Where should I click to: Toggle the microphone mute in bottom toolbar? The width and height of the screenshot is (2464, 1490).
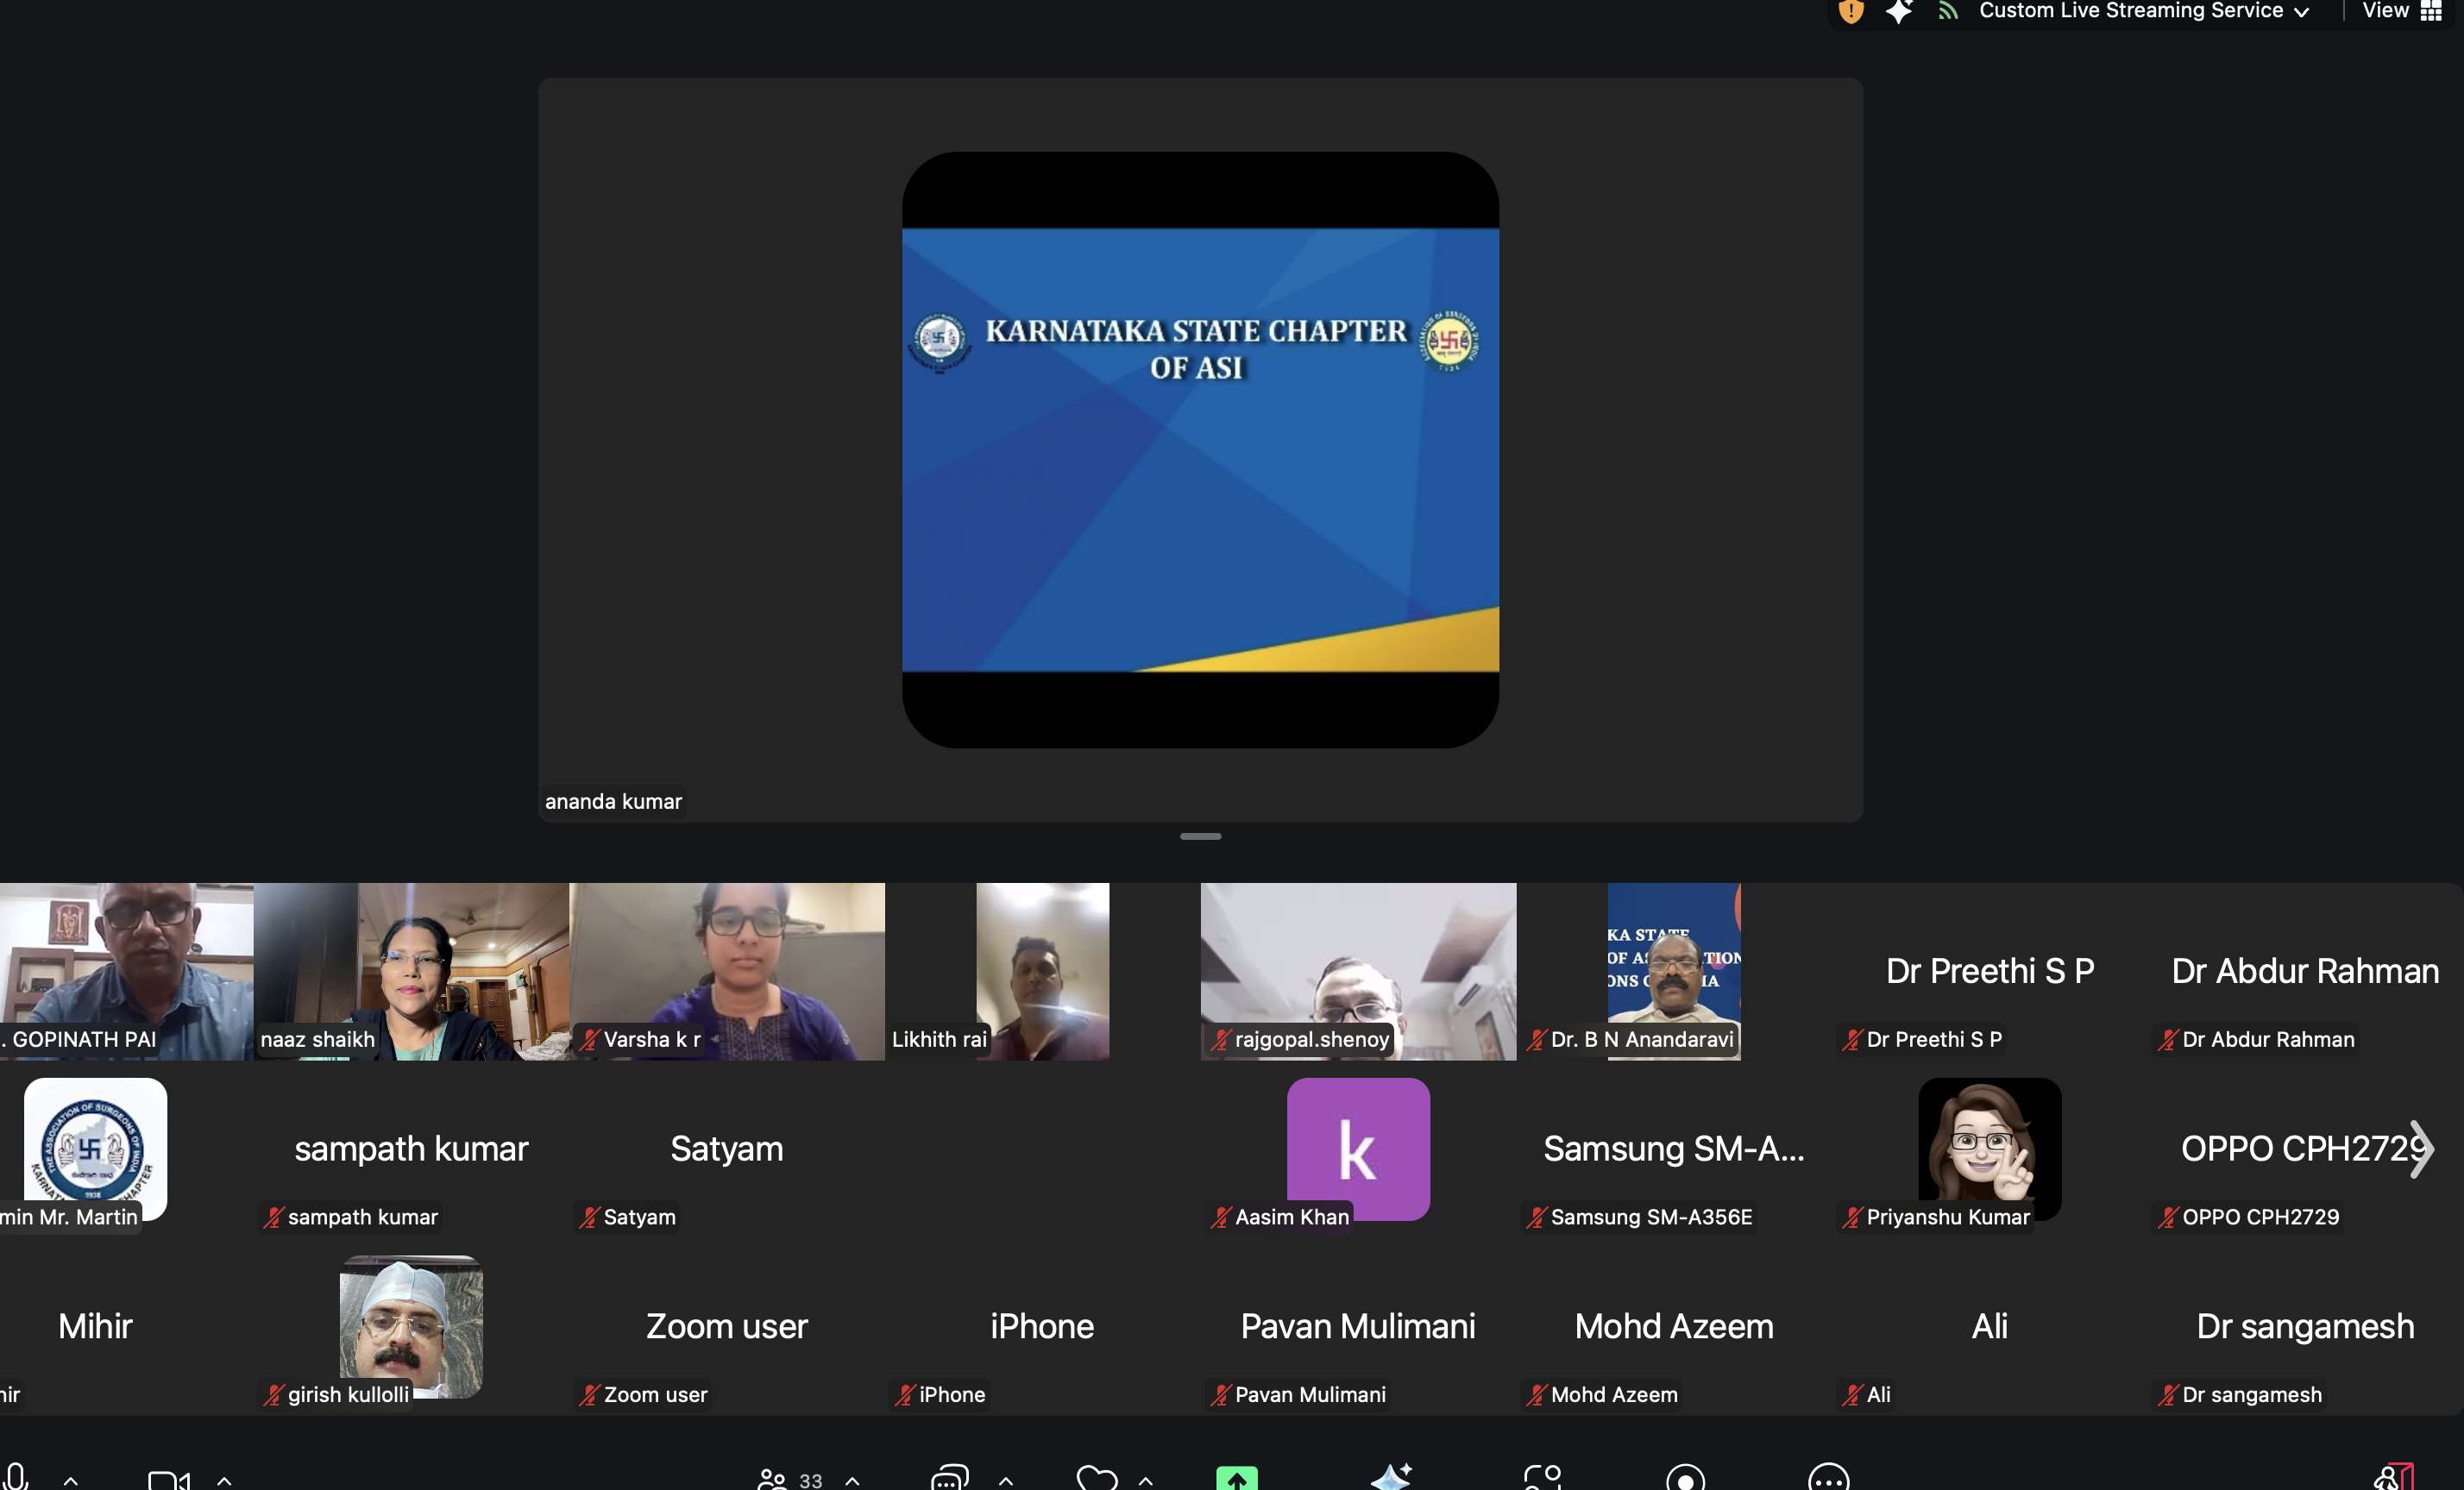click(x=16, y=1477)
